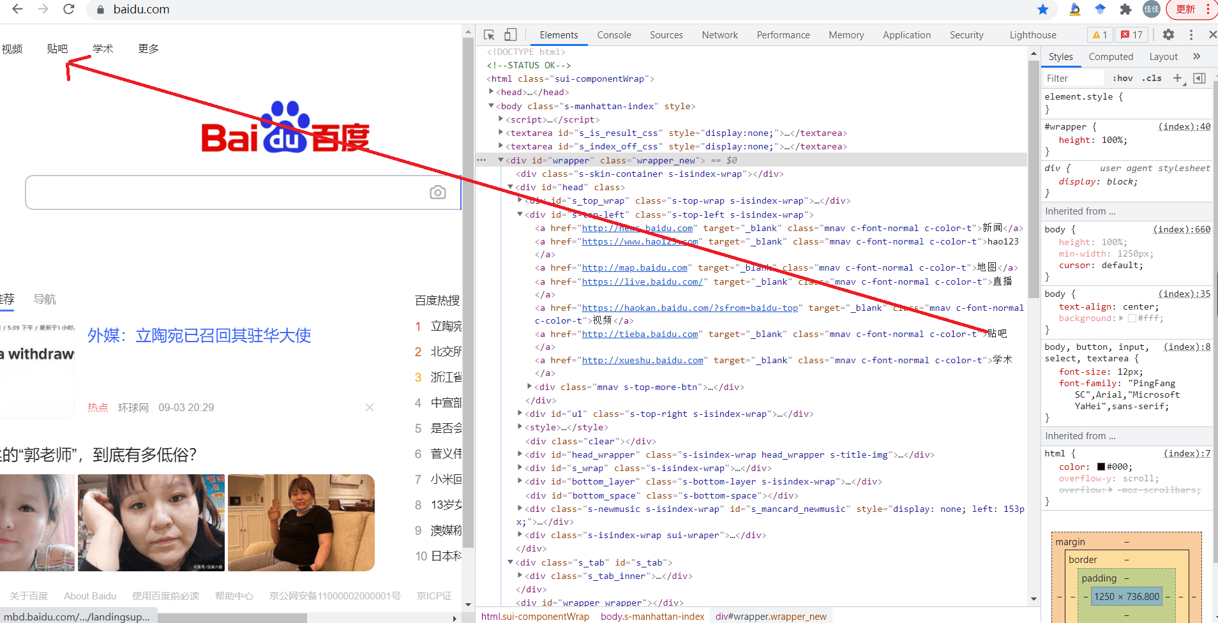Open the http://xueshu.baidu.com href link

[x=642, y=360]
